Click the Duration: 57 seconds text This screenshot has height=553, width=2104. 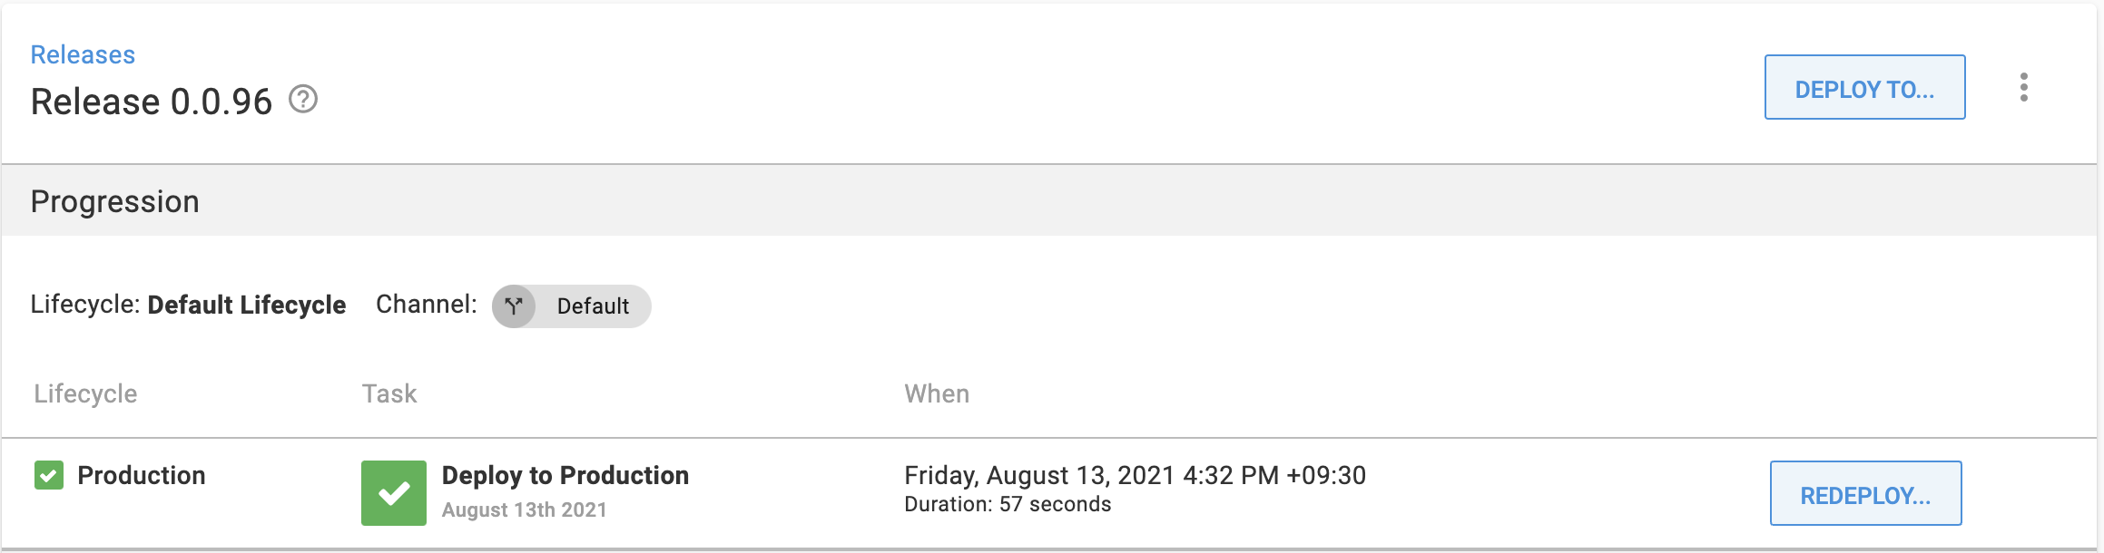tap(1008, 504)
